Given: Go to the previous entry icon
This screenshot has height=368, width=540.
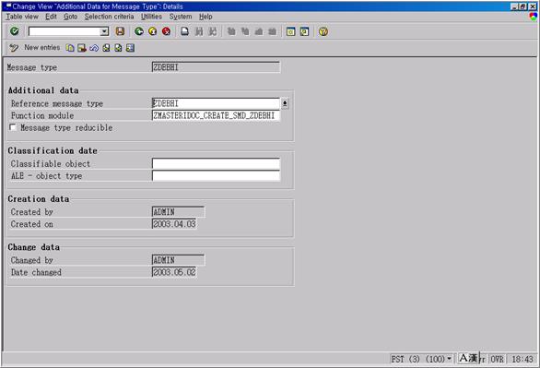Looking at the screenshot, I should [x=106, y=48].
